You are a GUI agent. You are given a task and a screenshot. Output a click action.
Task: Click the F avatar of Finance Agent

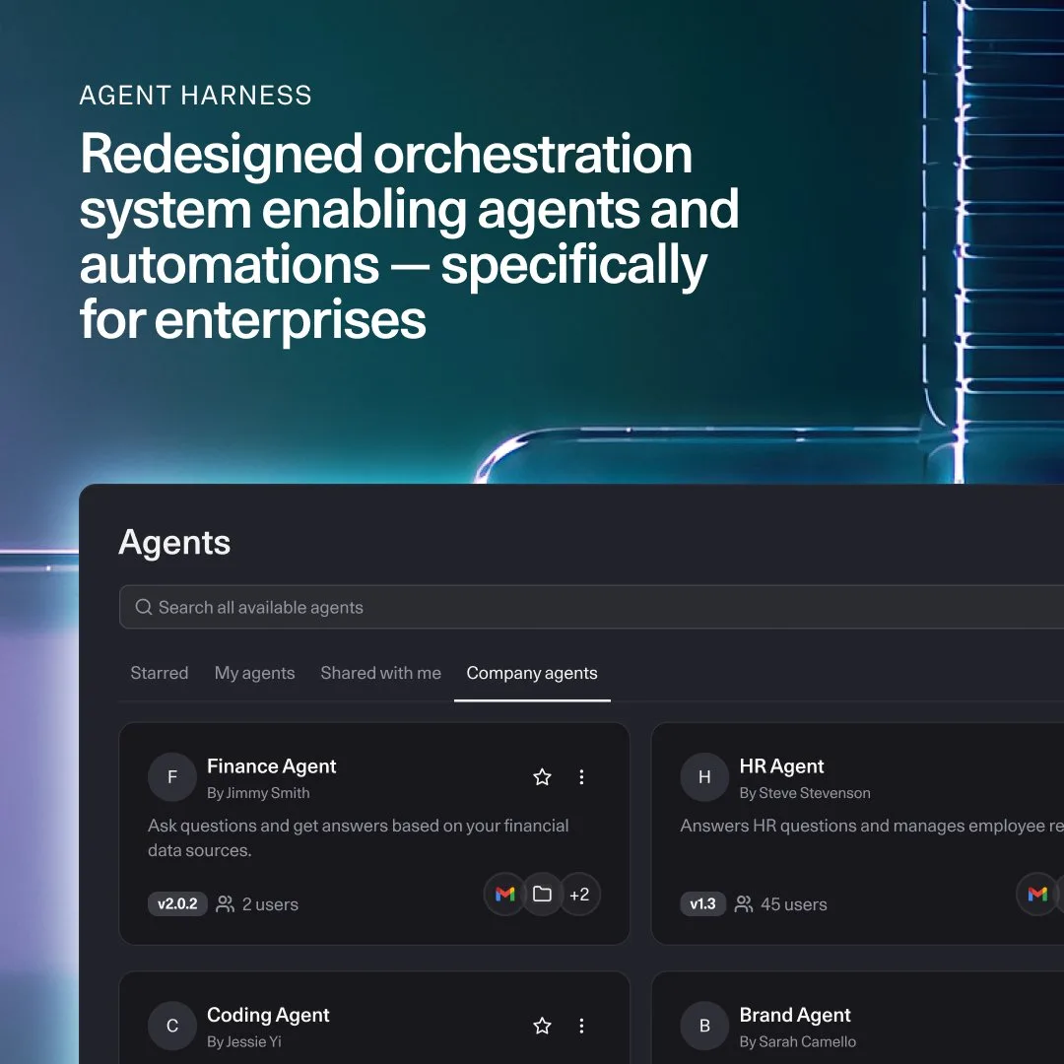172,777
